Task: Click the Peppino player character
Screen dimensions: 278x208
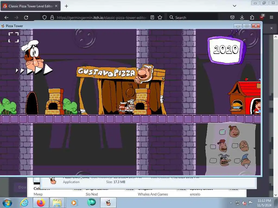Action: coord(127,106)
